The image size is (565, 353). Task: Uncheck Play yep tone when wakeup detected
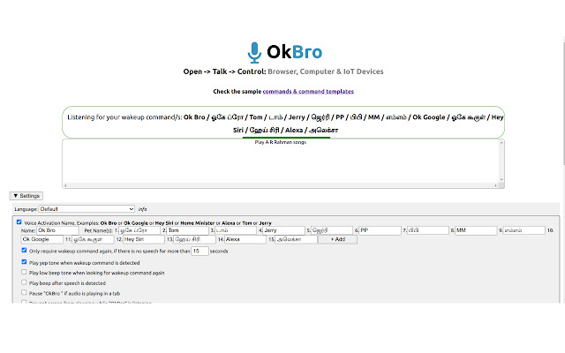pyautogui.click(x=24, y=262)
